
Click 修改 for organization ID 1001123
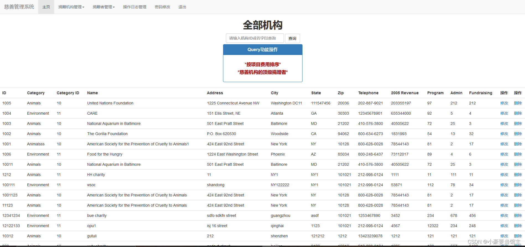(504, 195)
